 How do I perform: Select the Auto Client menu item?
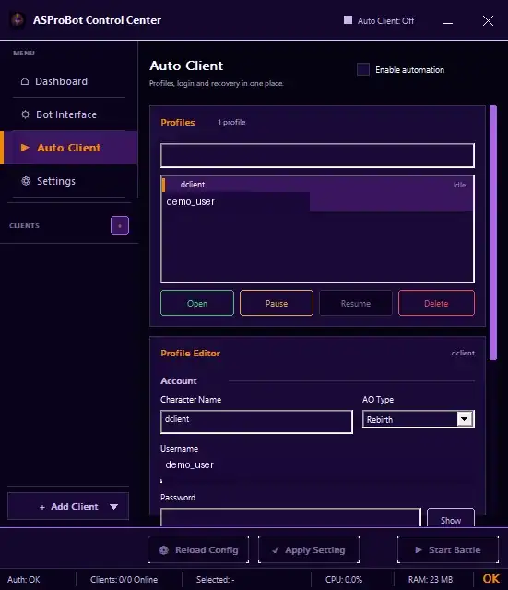(x=69, y=148)
